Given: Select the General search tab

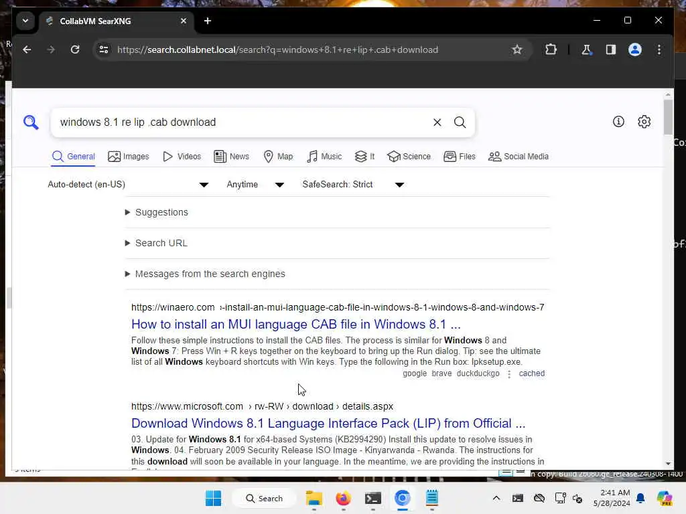Looking at the screenshot, I should (x=73, y=157).
